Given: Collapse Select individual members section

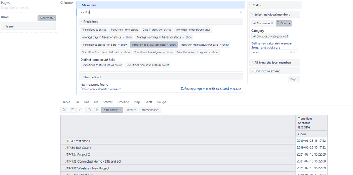Looking at the screenshot, I should point(252,14).
